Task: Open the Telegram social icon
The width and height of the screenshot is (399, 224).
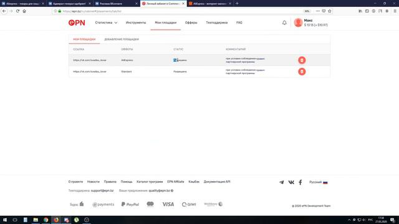Action: coord(281,182)
